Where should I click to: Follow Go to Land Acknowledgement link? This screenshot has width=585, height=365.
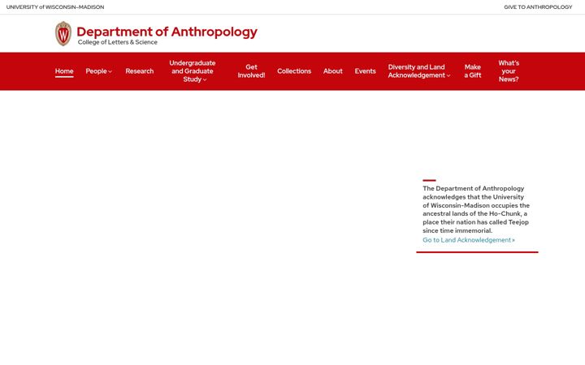(x=469, y=240)
